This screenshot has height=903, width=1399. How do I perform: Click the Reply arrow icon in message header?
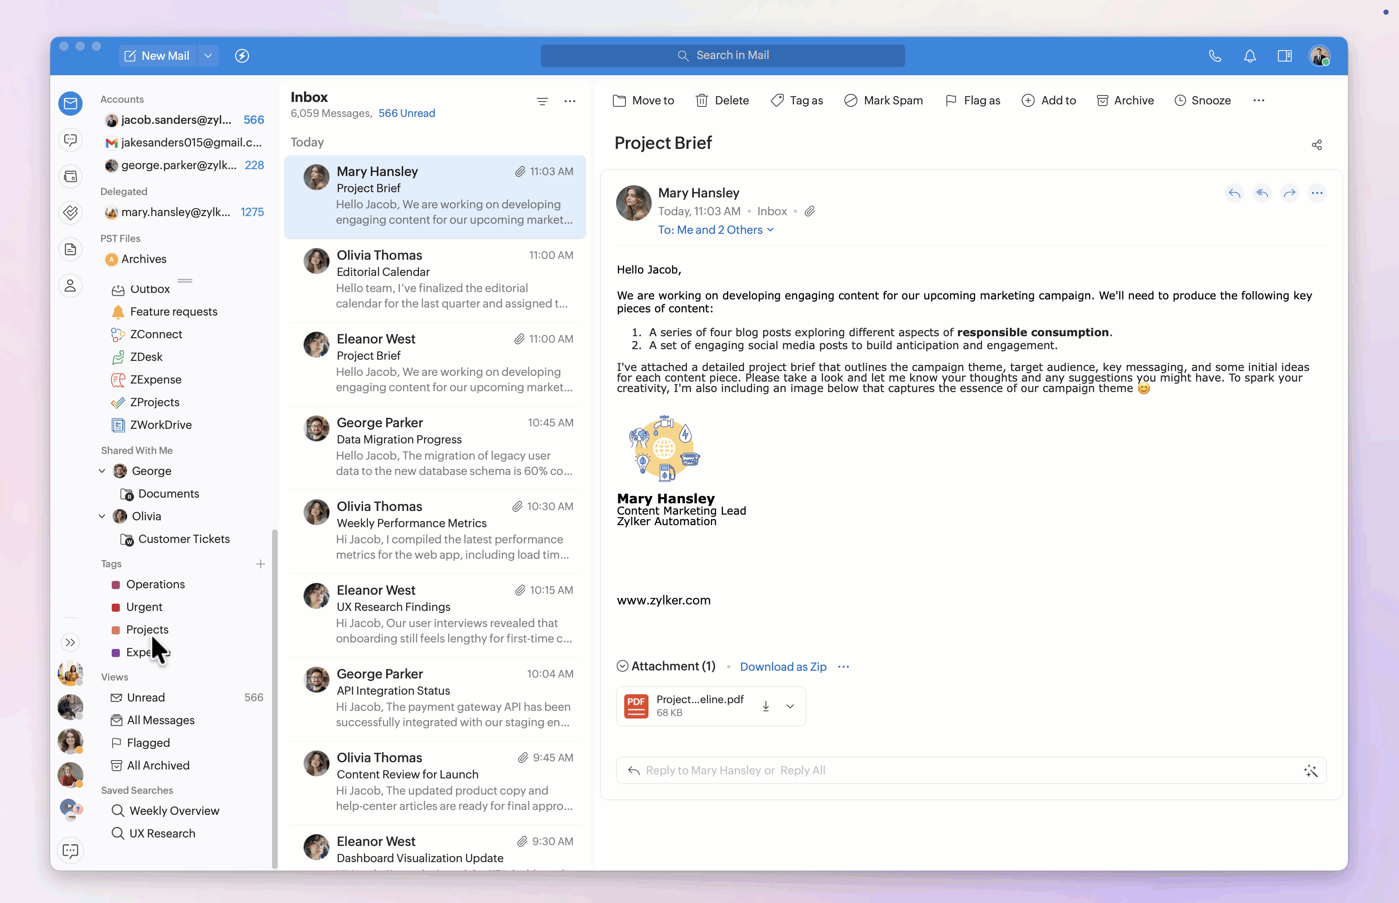tap(1234, 193)
